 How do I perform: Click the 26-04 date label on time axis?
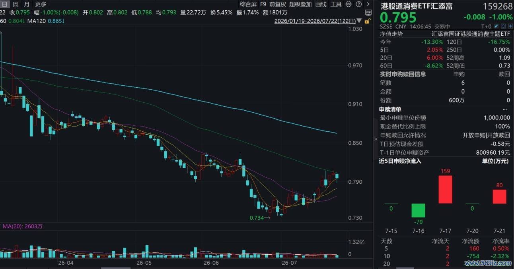pyautogui.click(x=66, y=263)
